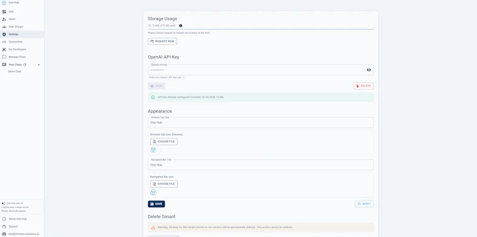
Task: Click the API key configured checkmark icon
Action: (x=153, y=97)
